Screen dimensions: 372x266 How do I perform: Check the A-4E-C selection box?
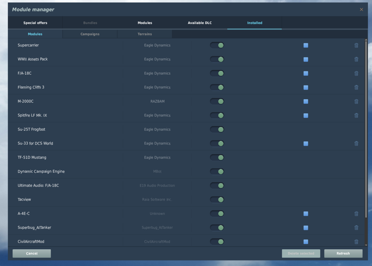[306, 214]
